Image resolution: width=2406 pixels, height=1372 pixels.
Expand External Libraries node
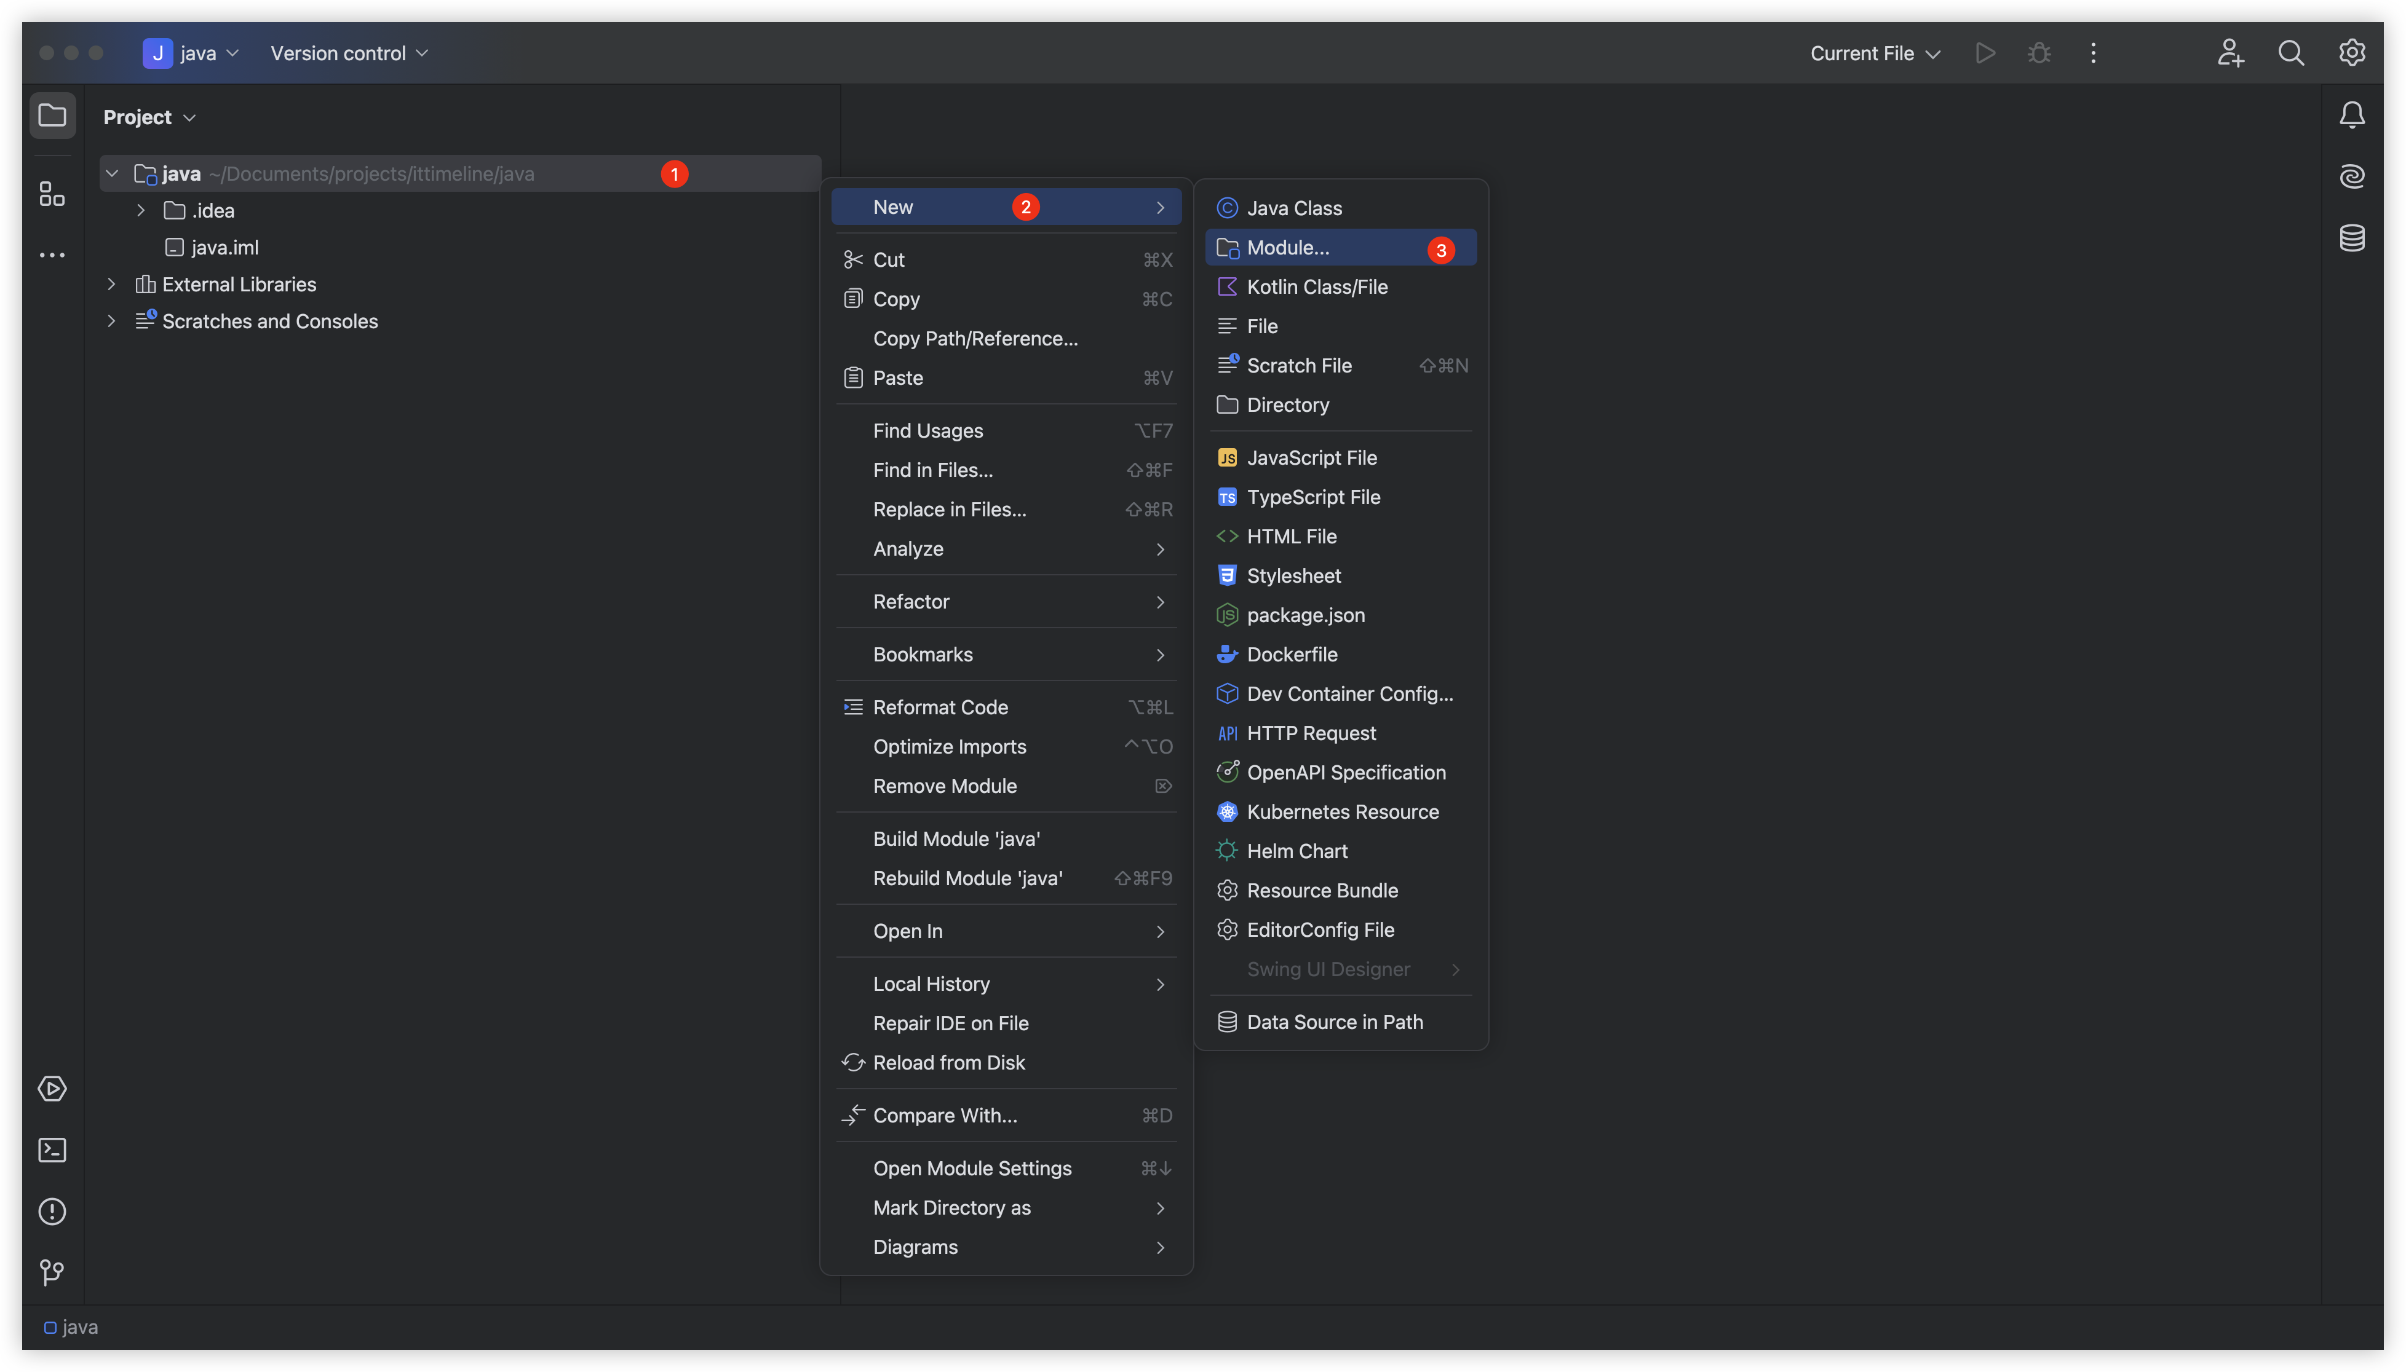pos(111,283)
